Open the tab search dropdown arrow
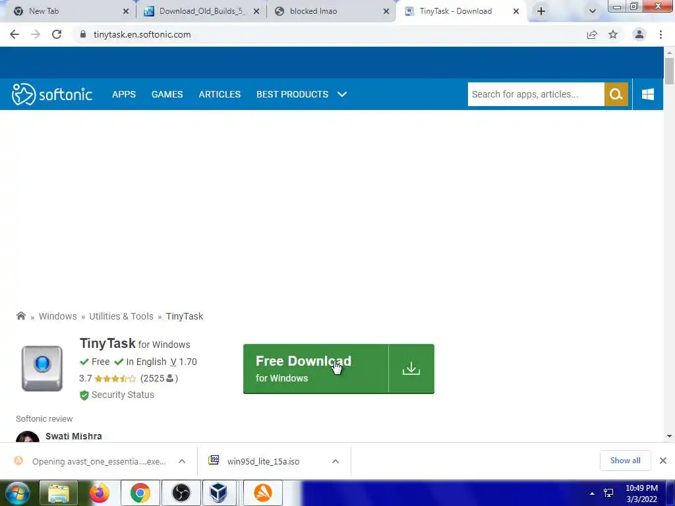 pyautogui.click(x=593, y=11)
